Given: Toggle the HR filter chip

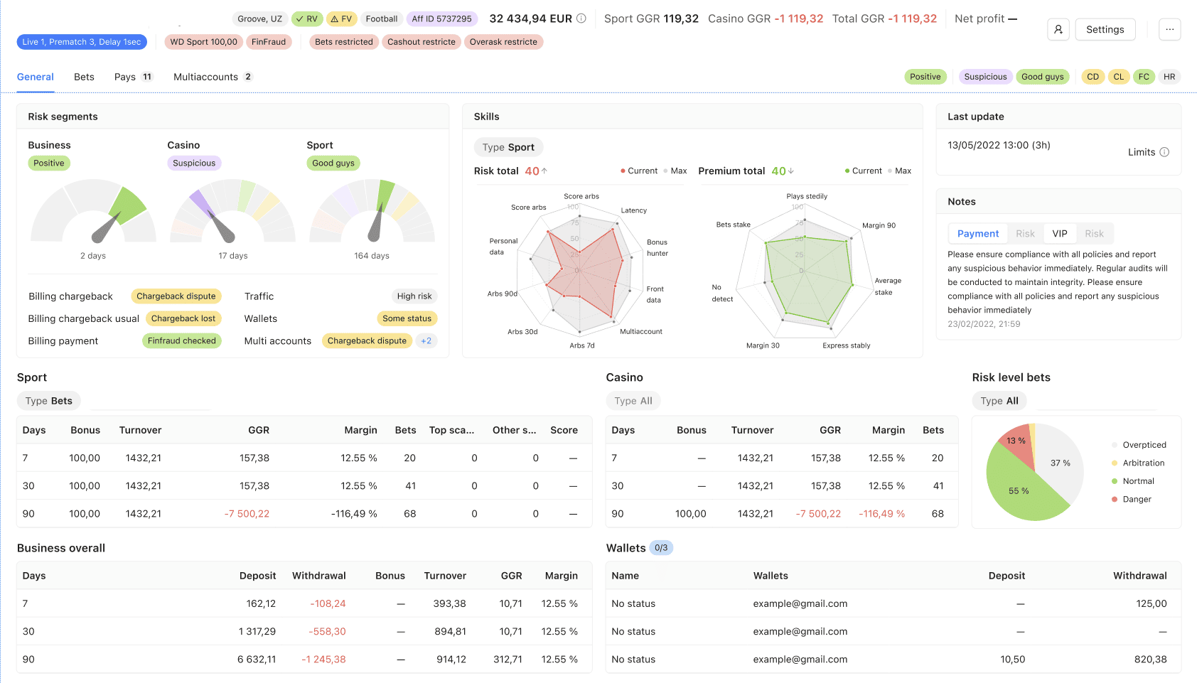Looking at the screenshot, I should coord(1169,77).
